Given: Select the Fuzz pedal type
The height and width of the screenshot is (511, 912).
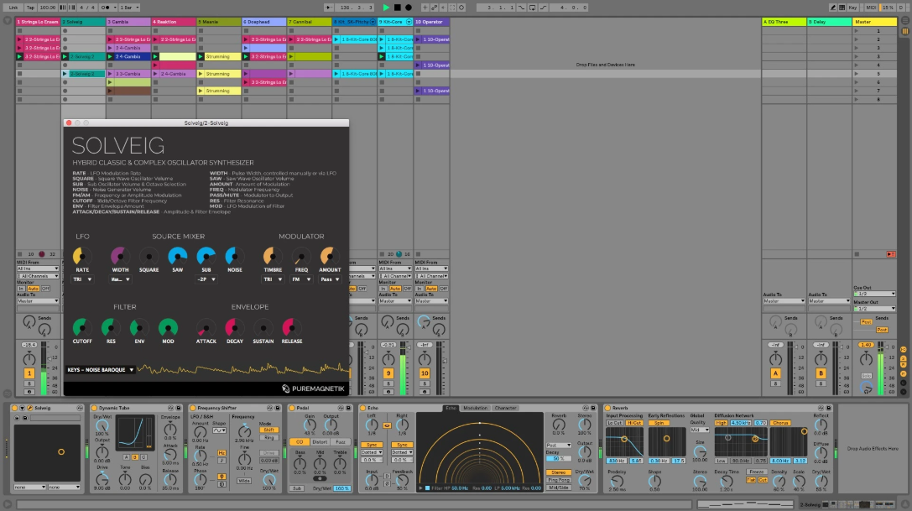Looking at the screenshot, I should pos(341,441).
